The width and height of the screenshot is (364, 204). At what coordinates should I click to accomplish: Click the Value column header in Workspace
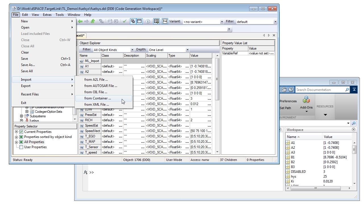click(337, 137)
